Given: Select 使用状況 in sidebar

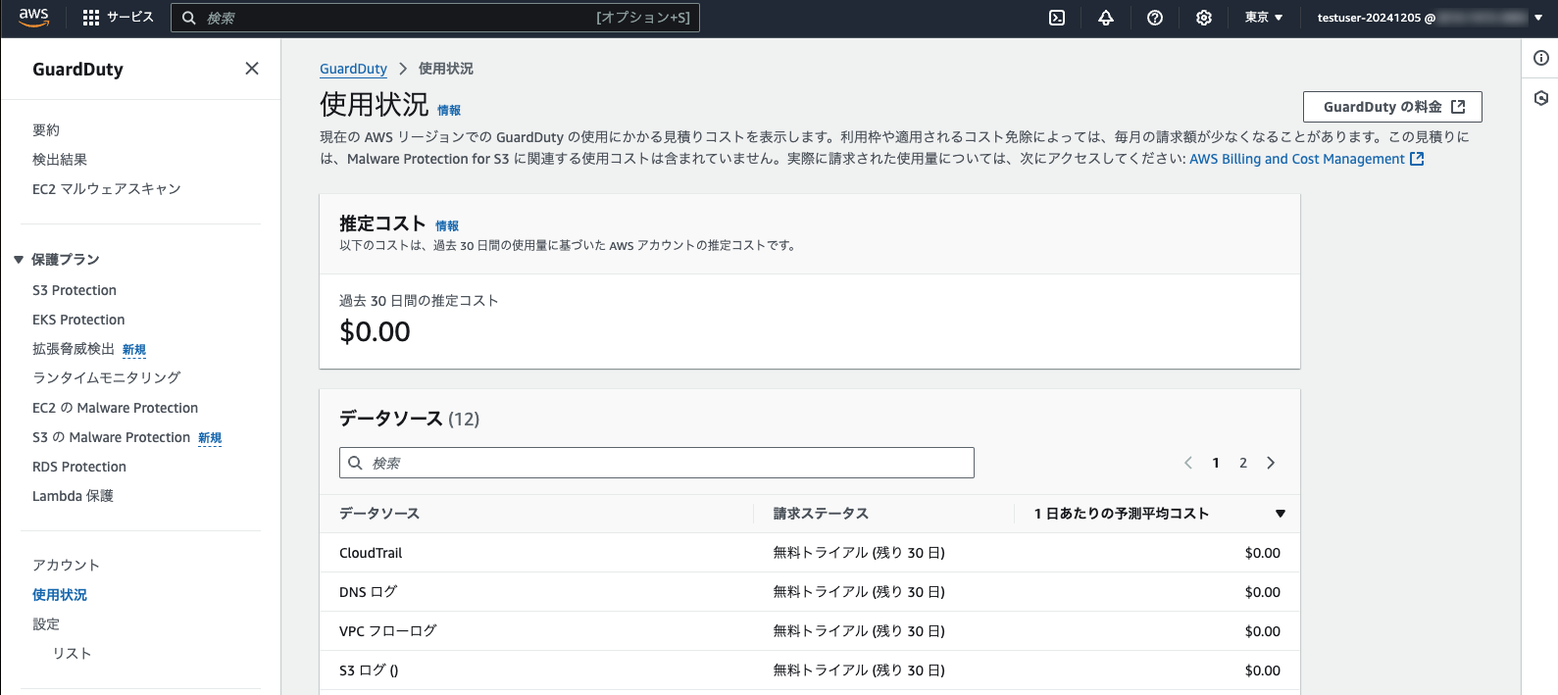Looking at the screenshot, I should [60, 594].
